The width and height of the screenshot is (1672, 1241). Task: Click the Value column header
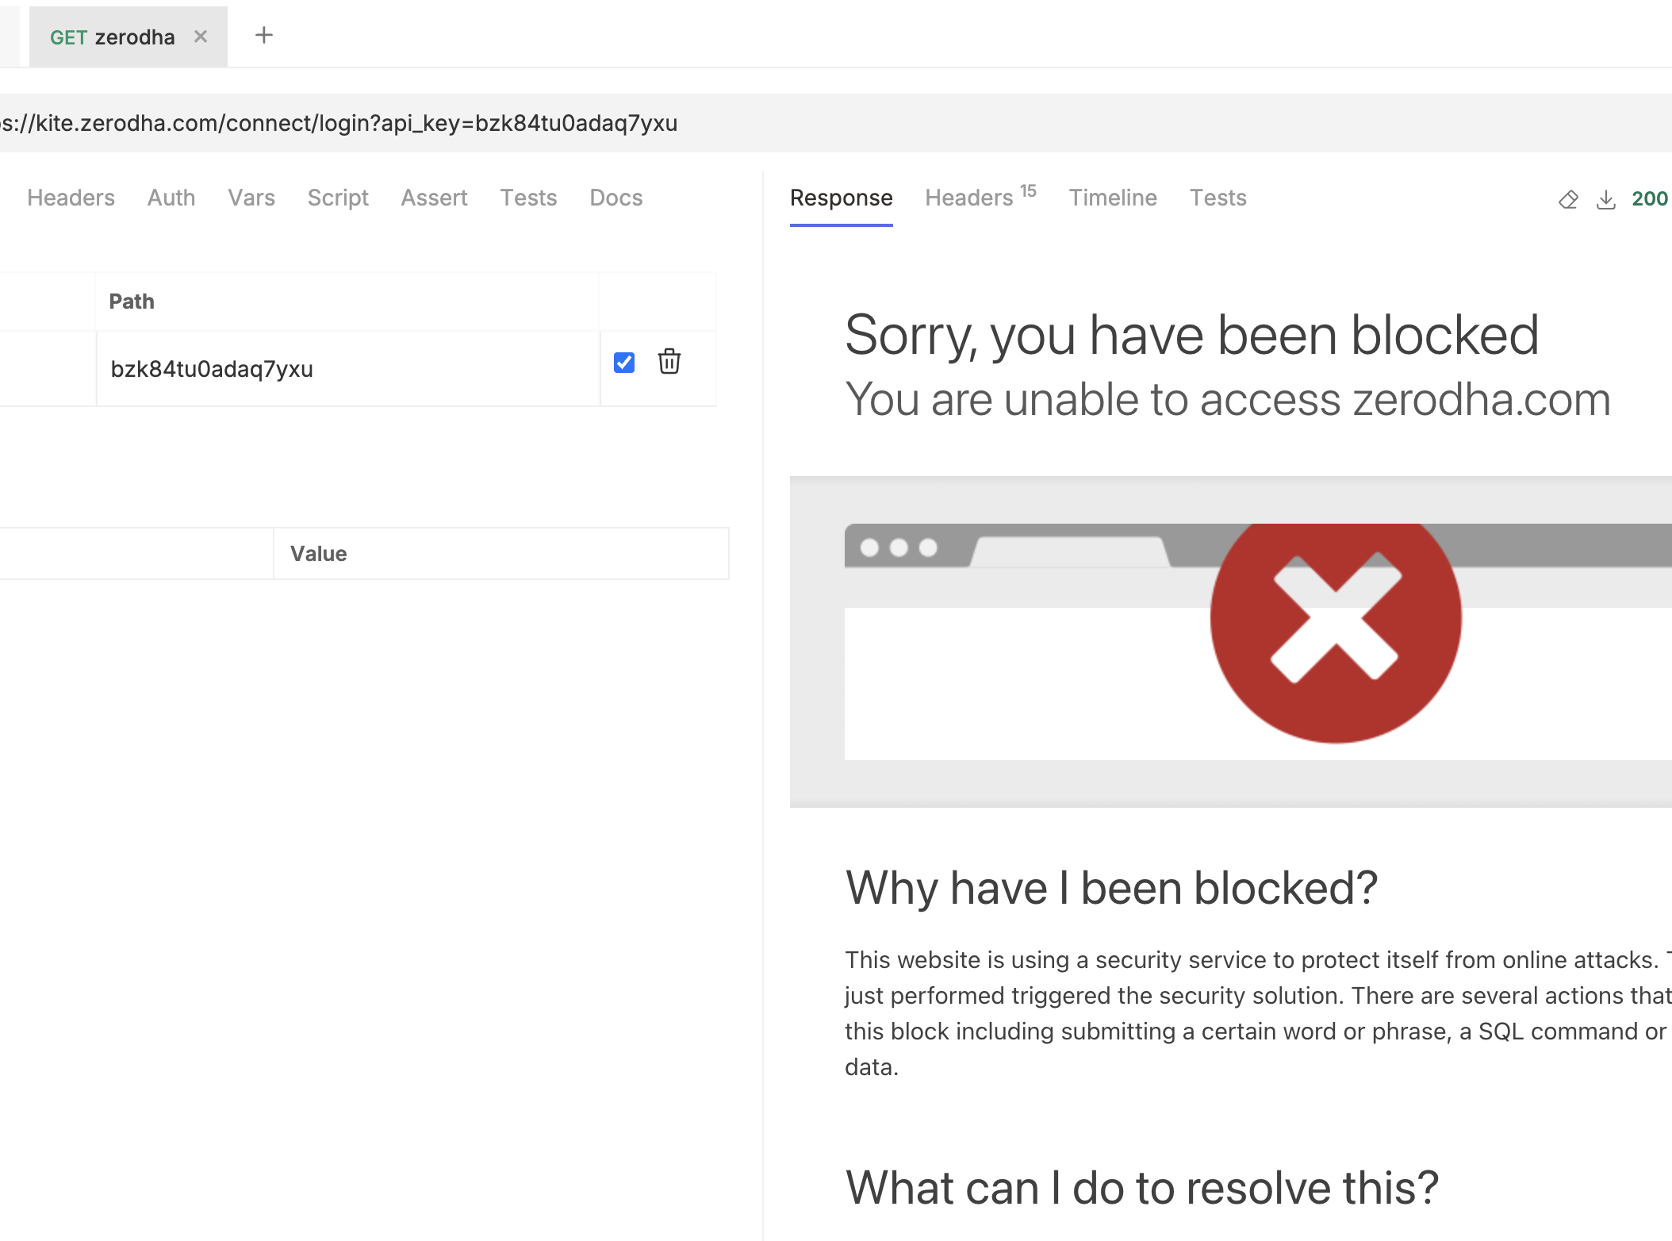coord(501,554)
